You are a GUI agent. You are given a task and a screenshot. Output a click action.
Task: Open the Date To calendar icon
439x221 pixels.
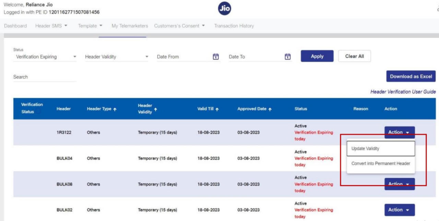pyautogui.click(x=288, y=57)
